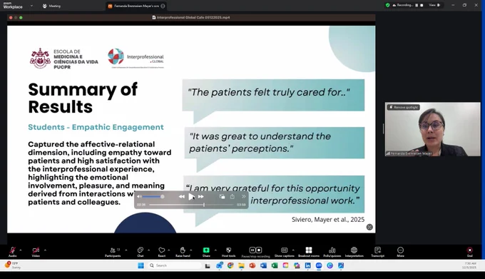Click the Recording status indicator

[402, 5]
